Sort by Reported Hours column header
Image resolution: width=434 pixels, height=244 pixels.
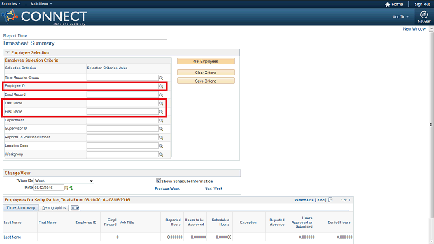[174, 222]
